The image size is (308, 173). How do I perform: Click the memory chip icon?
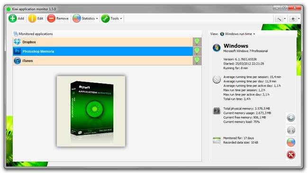217,111
